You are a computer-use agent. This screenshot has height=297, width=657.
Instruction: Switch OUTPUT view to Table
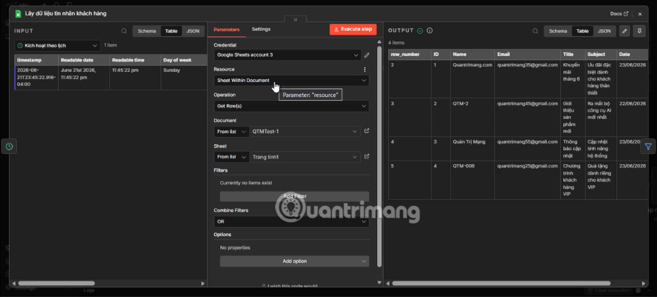click(x=582, y=31)
